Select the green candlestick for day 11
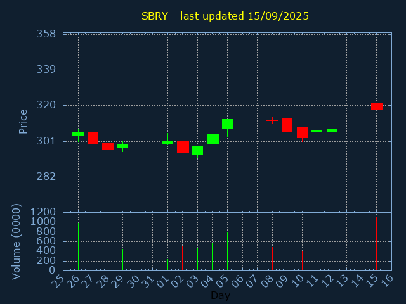The width and height of the screenshot is (406, 304). 317,132
